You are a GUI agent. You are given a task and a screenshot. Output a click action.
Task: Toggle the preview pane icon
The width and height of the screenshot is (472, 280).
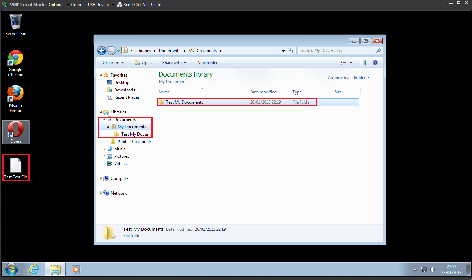363,63
